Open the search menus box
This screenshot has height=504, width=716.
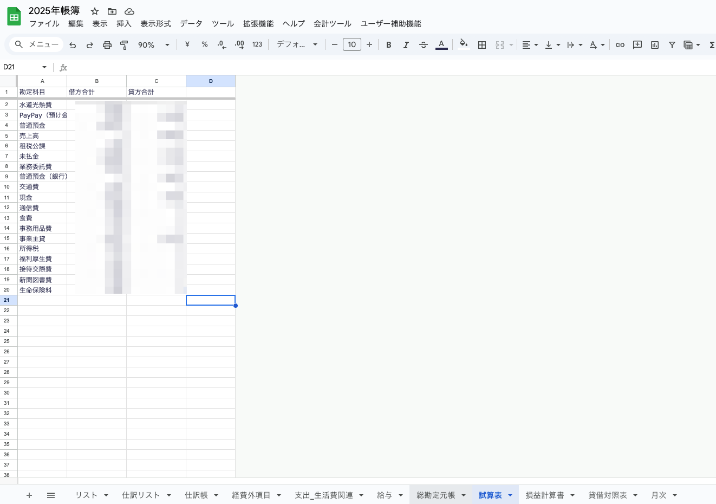coord(36,44)
